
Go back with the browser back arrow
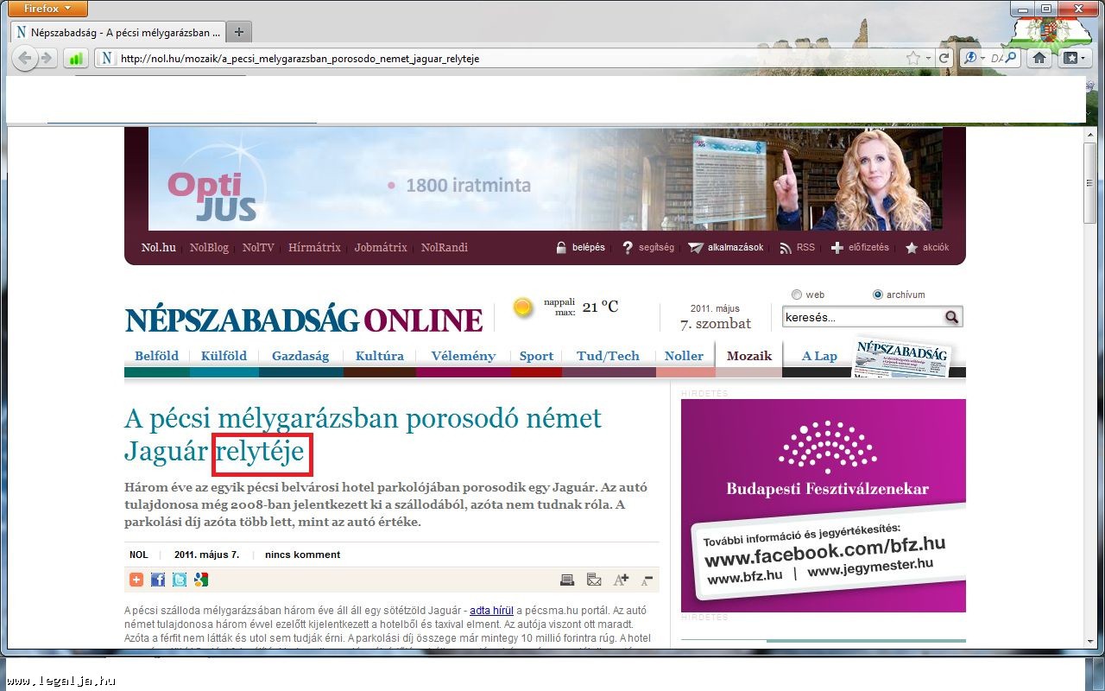25,59
